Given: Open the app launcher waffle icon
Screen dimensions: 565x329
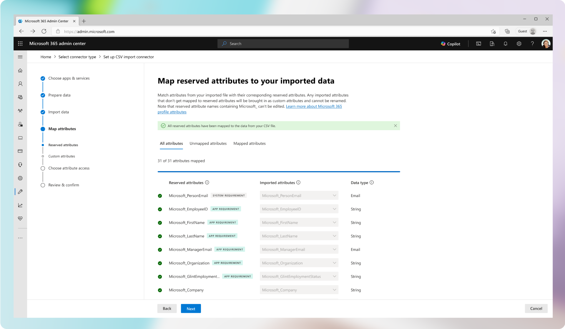Looking at the screenshot, I should click(x=20, y=44).
